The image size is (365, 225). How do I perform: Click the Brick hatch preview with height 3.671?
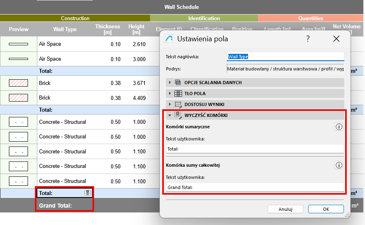(x=18, y=83)
